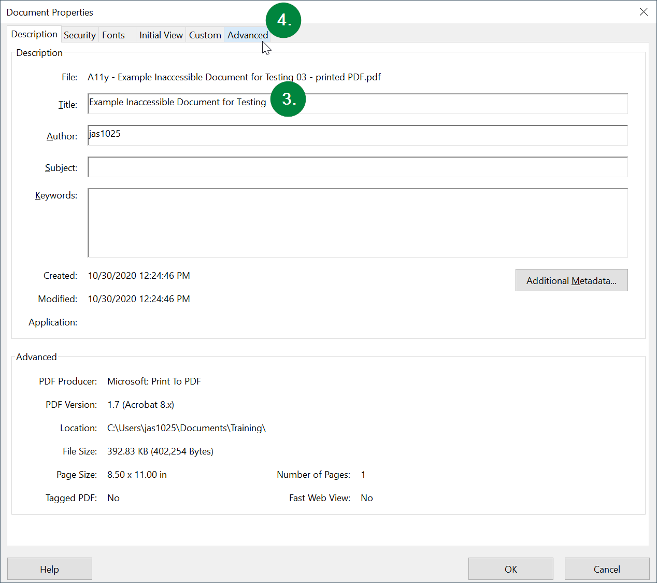The height and width of the screenshot is (583, 657).
Task: Click into the Title field
Action: pyautogui.click(x=358, y=104)
